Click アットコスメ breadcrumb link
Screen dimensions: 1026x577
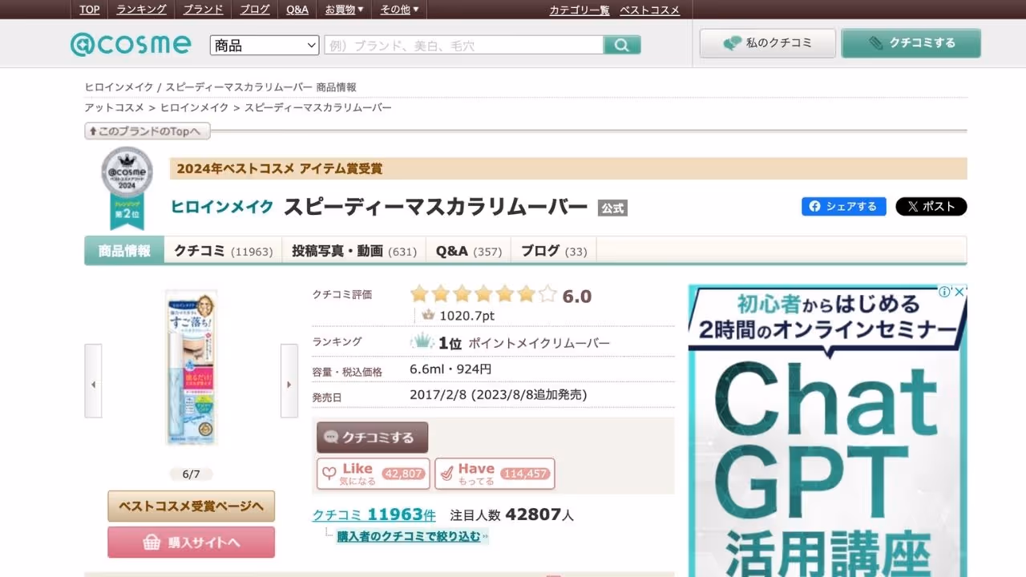click(x=115, y=107)
